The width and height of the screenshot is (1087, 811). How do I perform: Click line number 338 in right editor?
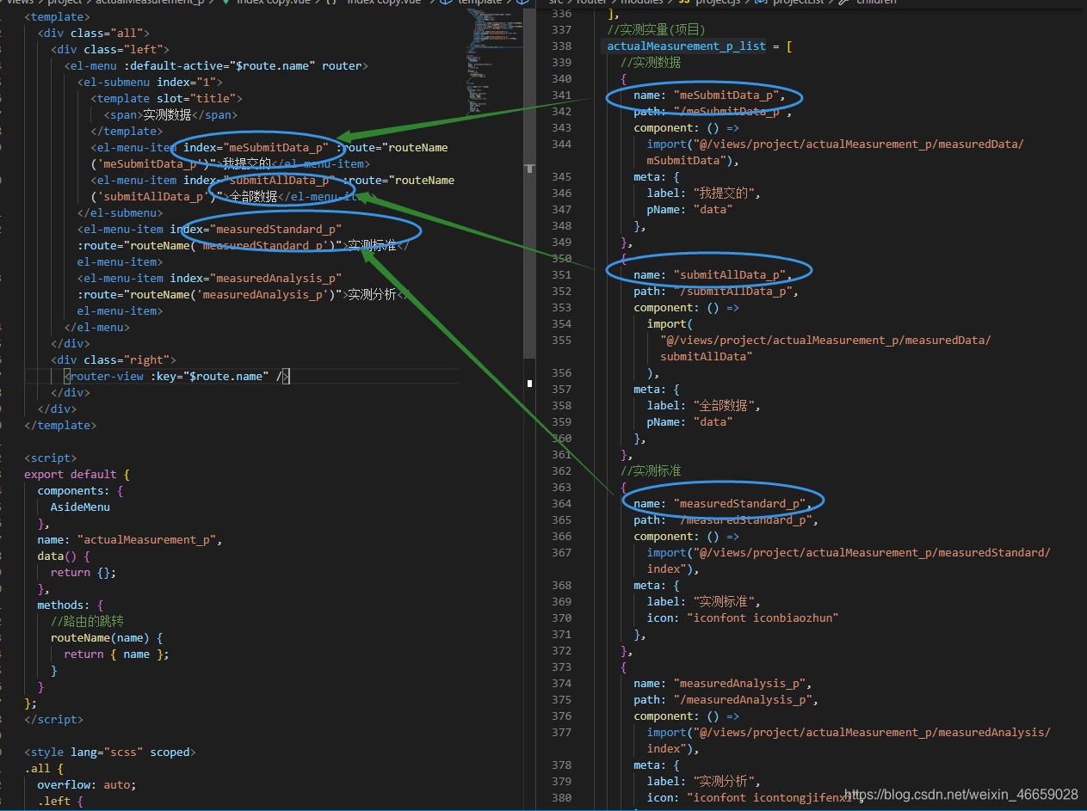point(561,46)
